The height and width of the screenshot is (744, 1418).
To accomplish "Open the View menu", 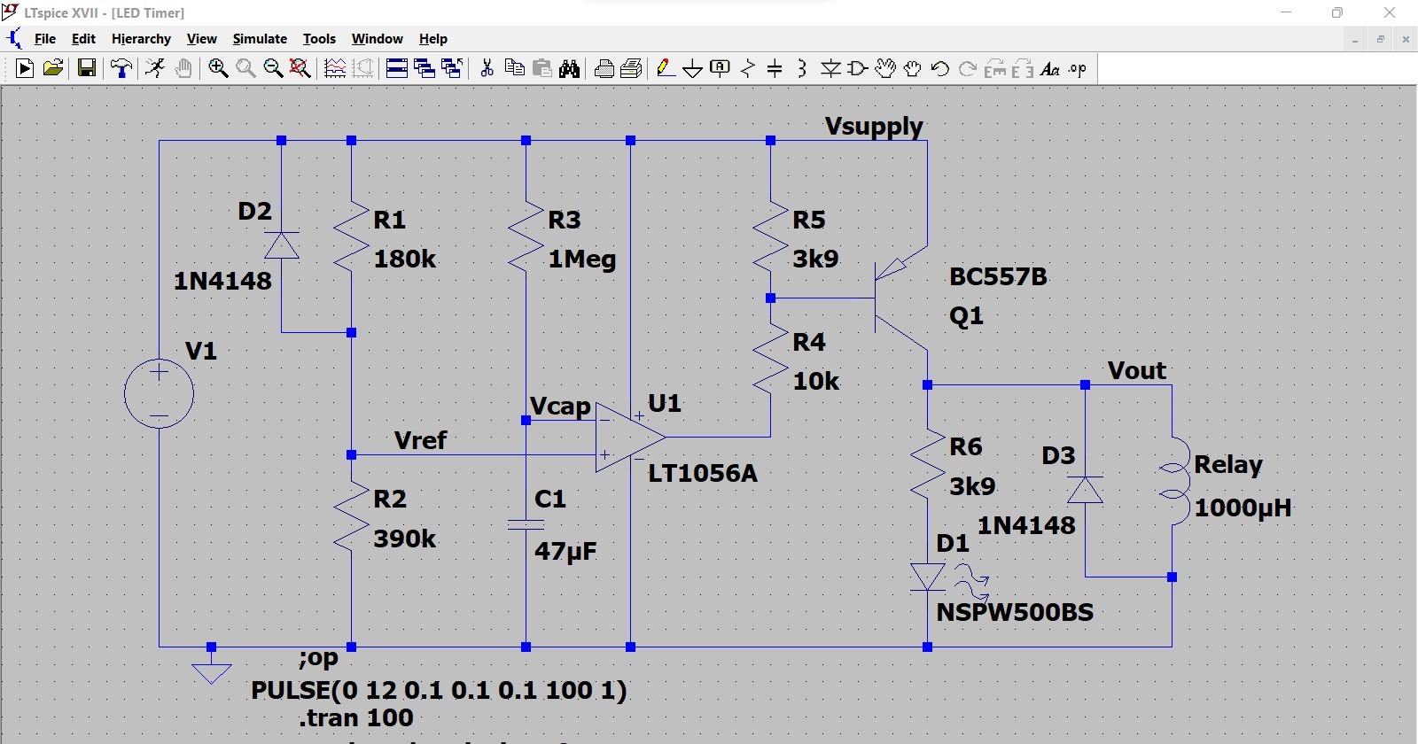I will coord(201,39).
